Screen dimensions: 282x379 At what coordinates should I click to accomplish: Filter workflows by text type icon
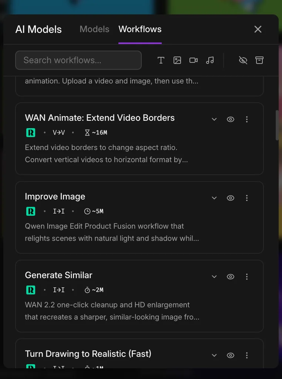(x=161, y=60)
